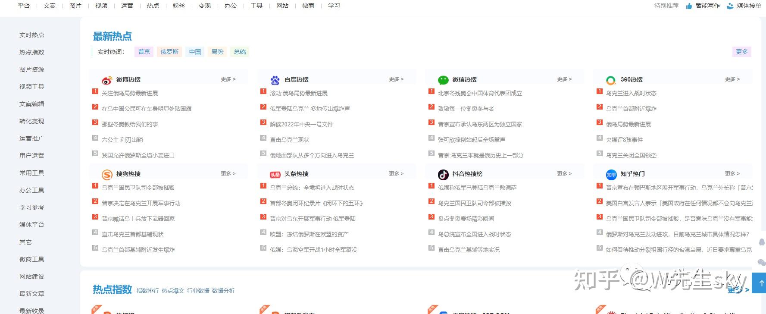
Task: Open 媒体平台 sidebar item
Action: point(32,225)
